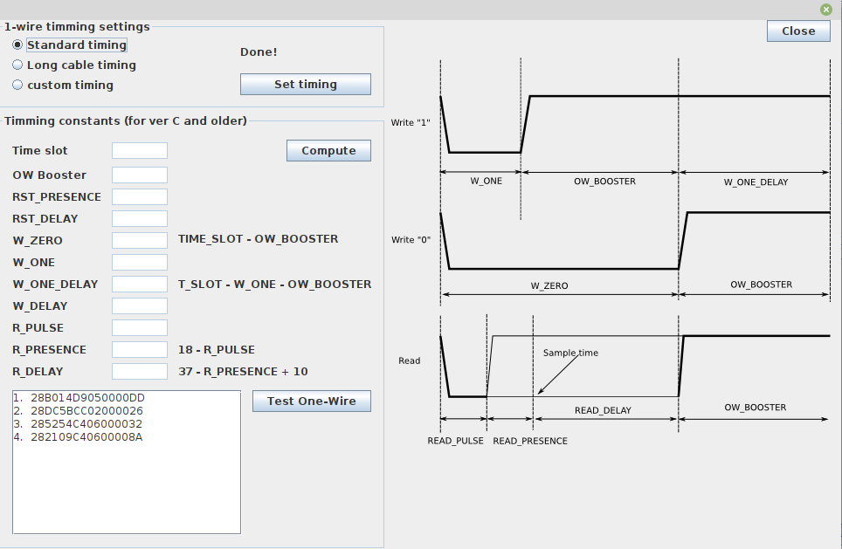The image size is (842, 549).
Task: Click the Close button
Action: [x=798, y=31]
